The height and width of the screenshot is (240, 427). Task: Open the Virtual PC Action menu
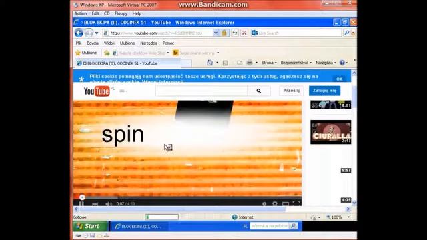[81, 13]
